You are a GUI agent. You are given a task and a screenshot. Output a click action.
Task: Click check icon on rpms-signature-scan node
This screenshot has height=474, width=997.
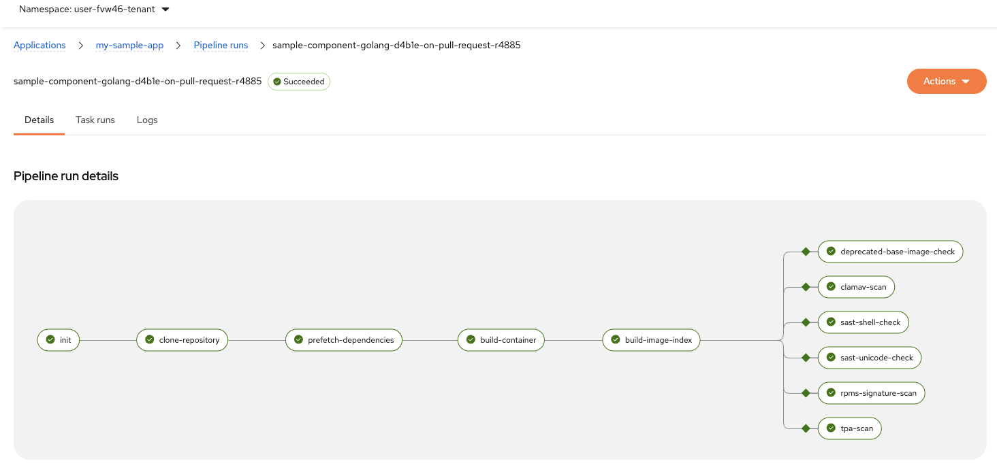click(831, 393)
